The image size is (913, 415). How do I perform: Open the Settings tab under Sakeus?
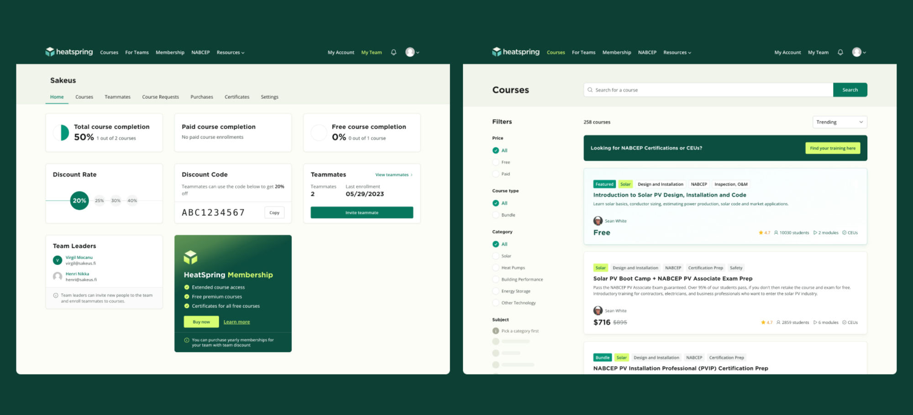click(269, 97)
